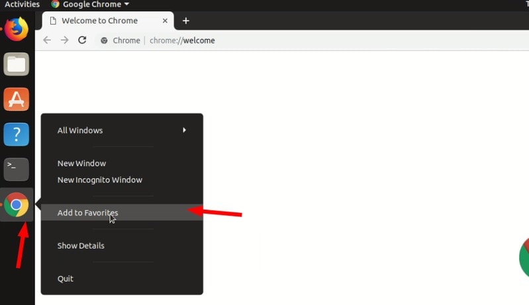This screenshot has width=529, height=305.
Task: Launch Terminal from the dock
Action: pyautogui.click(x=16, y=169)
